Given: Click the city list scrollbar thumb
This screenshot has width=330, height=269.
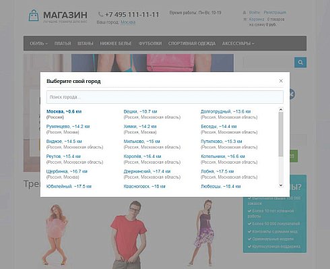Looking at the screenshot, I should pos(281,134).
